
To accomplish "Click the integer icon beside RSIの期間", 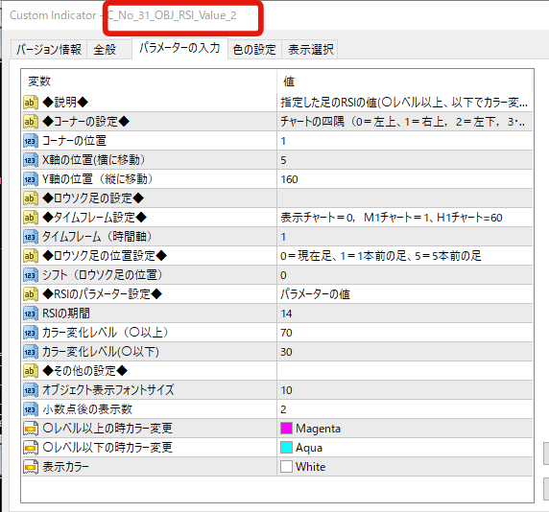I will 31,314.
